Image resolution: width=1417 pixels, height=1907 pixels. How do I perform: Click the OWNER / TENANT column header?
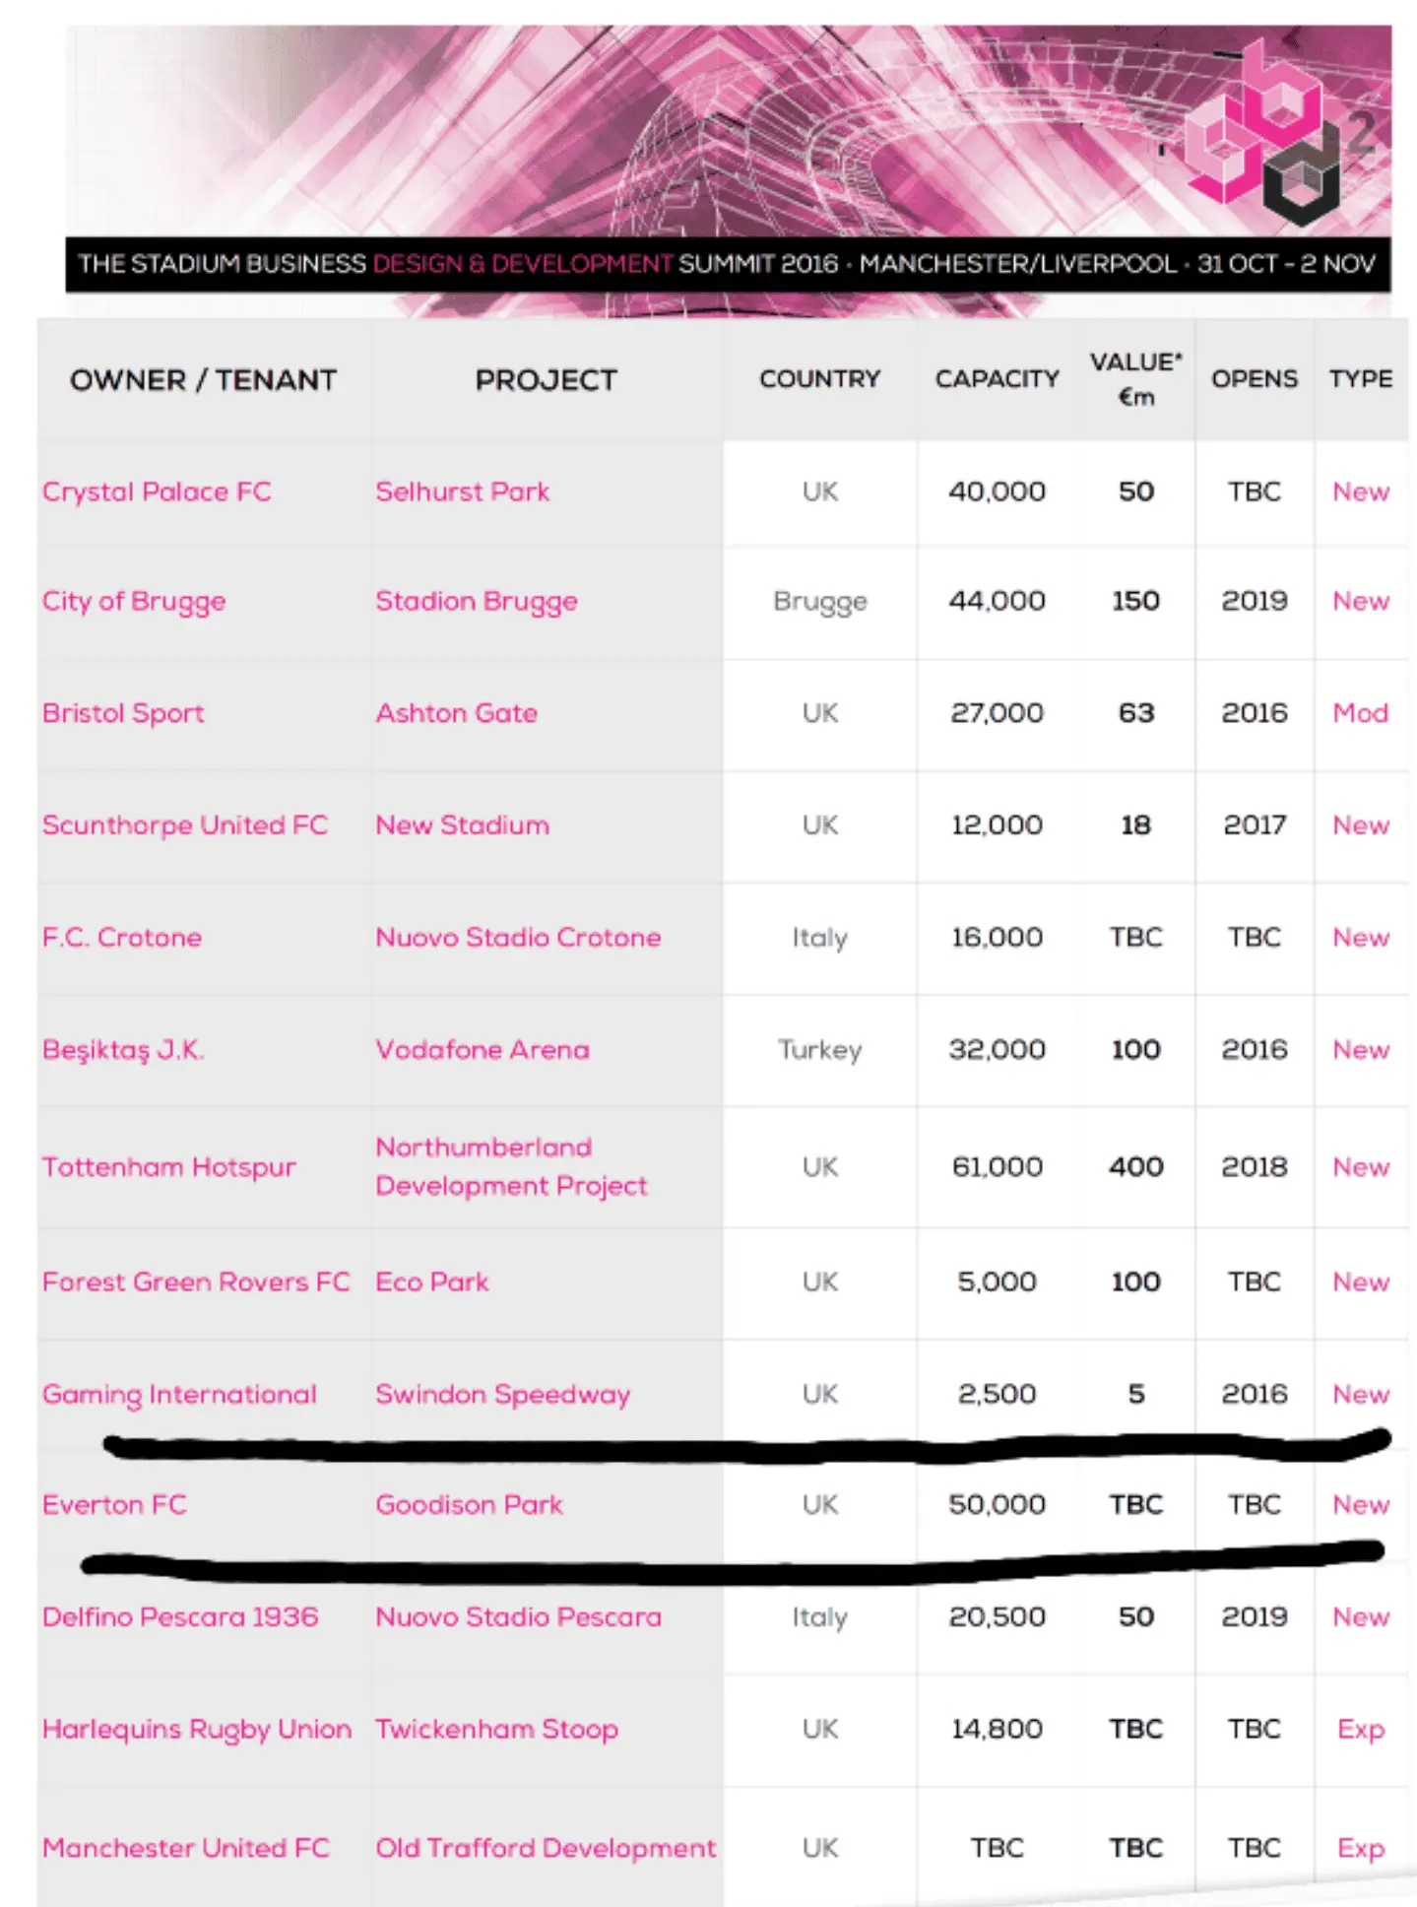(203, 380)
